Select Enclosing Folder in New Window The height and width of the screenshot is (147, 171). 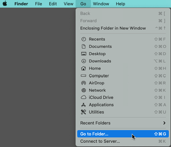point(123,28)
